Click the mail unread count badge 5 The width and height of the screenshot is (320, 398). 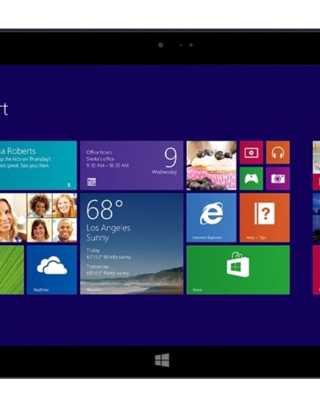69,185
